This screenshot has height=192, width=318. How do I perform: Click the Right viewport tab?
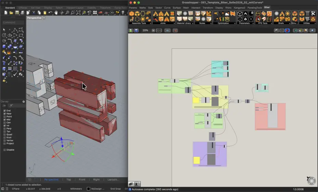tap(96, 179)
